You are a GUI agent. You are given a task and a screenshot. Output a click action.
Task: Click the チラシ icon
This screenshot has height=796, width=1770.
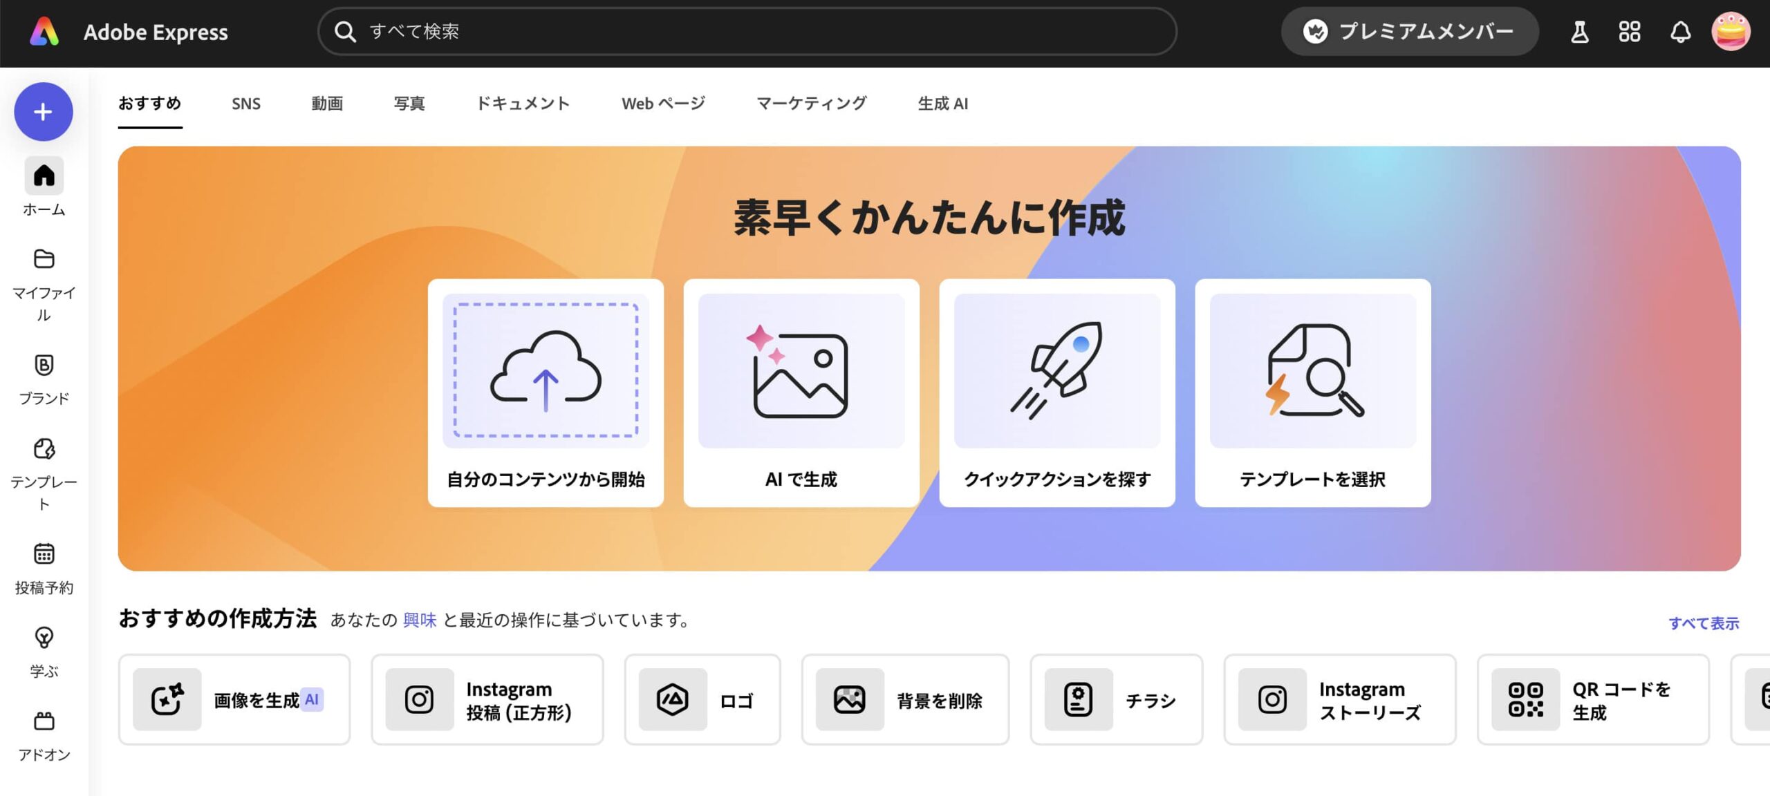click(x=1079, y=699)
